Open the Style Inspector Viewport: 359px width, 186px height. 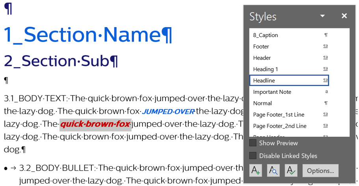(273, 171)
